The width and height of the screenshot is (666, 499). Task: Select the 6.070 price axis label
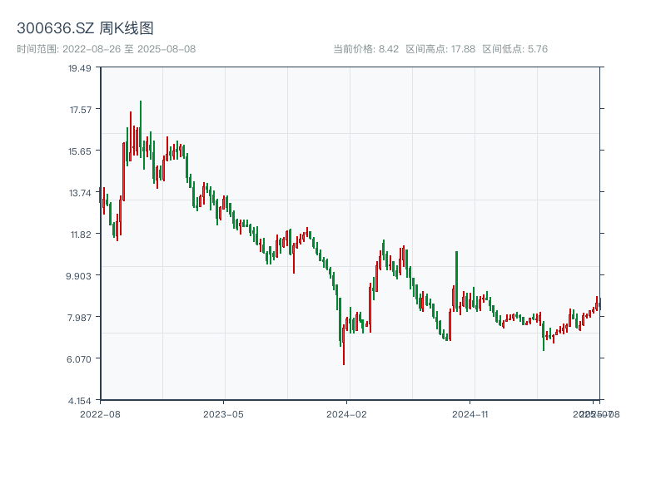[80, 359]
